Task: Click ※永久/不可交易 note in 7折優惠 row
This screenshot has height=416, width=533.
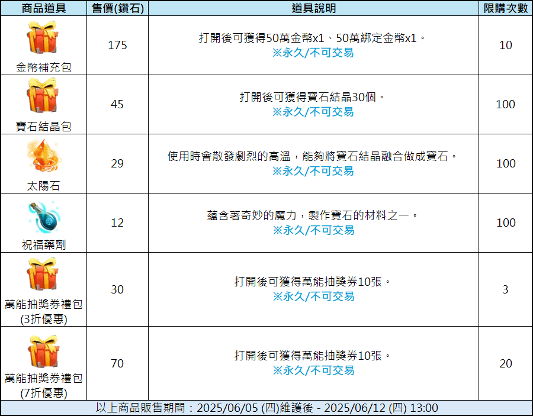Action: pos(313,370)
